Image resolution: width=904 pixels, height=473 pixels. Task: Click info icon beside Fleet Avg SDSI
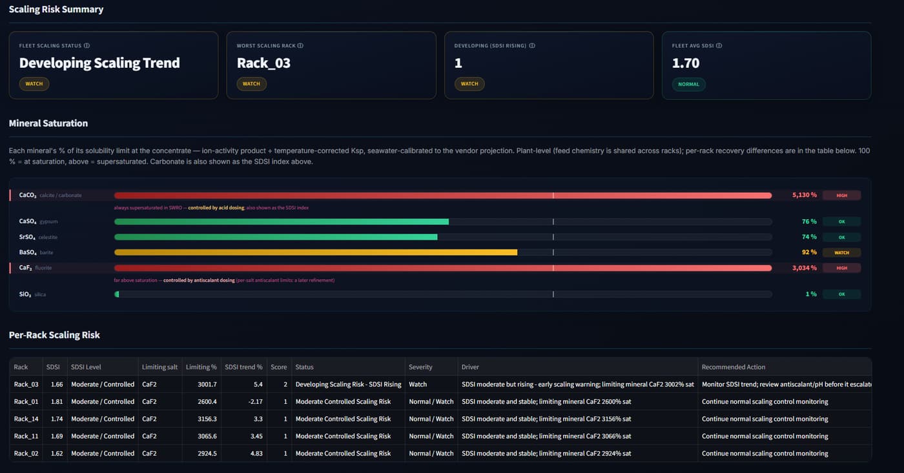[719, 46]
